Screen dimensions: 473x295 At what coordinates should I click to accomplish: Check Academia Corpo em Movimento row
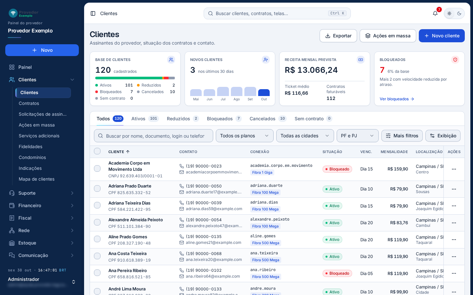97,168
